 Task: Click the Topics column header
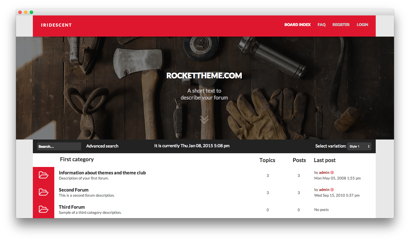coord(267,160)
